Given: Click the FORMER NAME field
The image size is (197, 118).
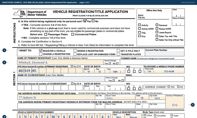Looking at the screenshot, I should click(x=152, y=62).
